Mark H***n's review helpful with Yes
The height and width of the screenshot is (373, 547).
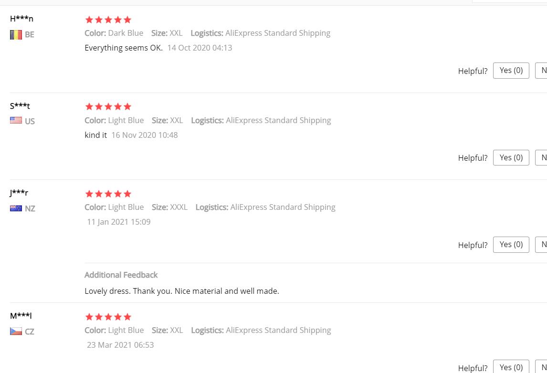[511, 71]
